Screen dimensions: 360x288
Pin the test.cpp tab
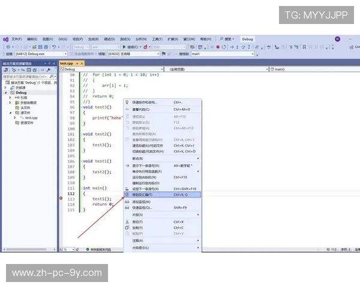click(77, 64)
